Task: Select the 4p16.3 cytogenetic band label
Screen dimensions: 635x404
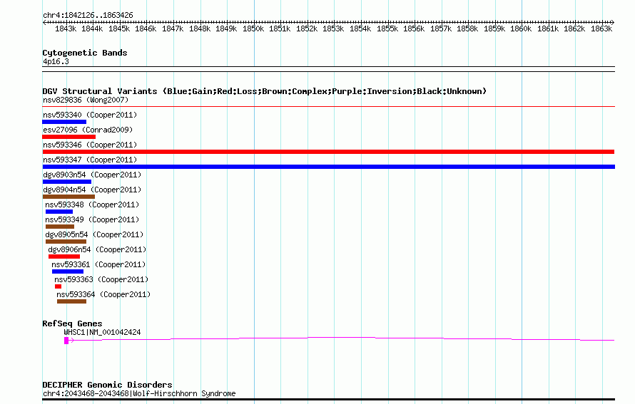Action: 56,61
